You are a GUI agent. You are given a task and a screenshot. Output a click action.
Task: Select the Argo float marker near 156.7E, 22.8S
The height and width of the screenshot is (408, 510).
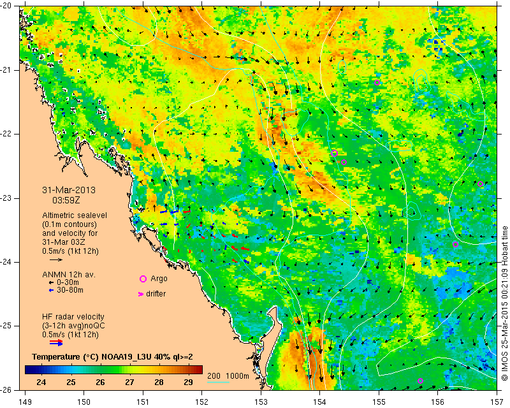(480, 184)
